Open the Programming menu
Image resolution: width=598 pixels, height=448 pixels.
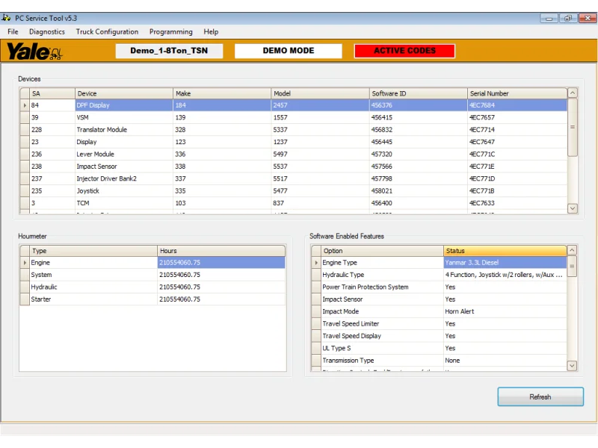[x=171, y=31]
